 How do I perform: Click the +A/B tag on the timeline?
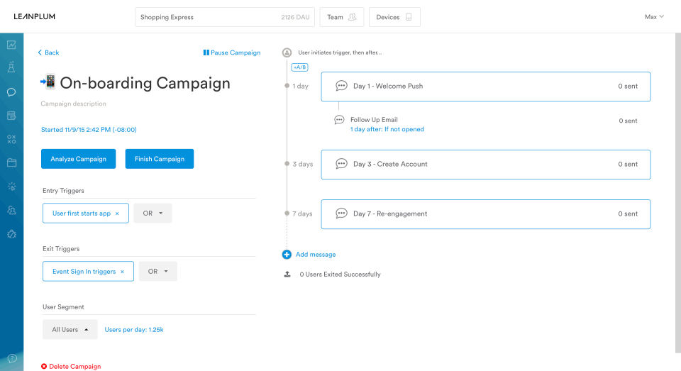tap(299, 67)
